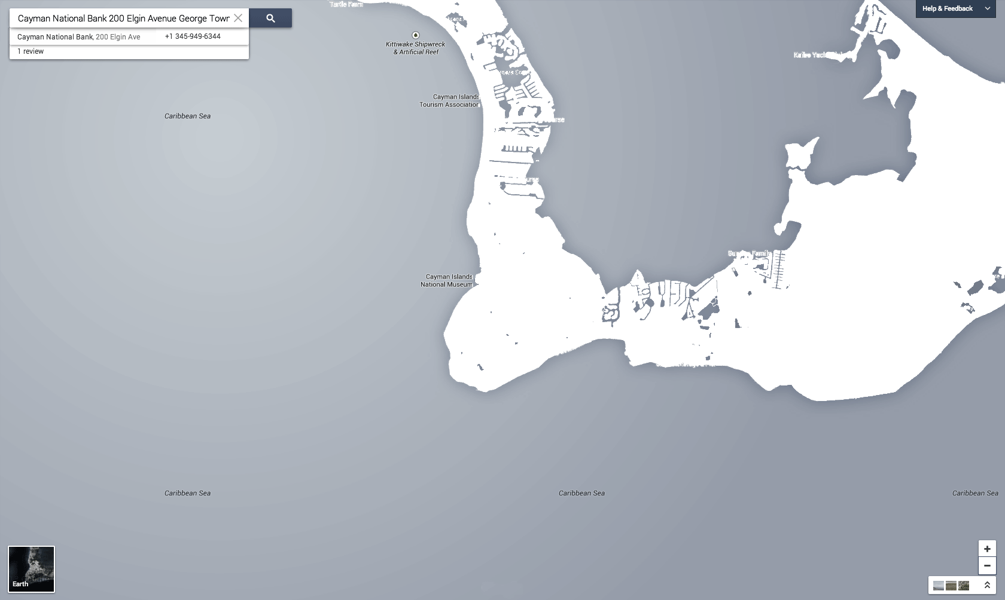This screenshot has height=600, width=1005.
Task: Click the phone number +1 345-949-6344
Action: coord(193,36)
